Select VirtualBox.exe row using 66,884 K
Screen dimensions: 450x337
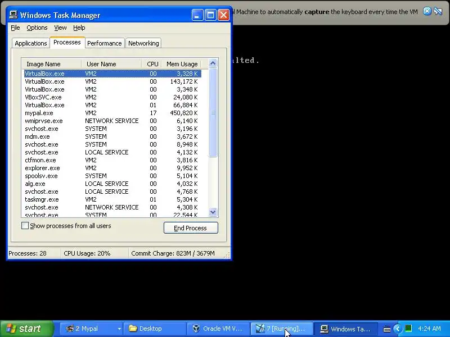pos(113,105)
